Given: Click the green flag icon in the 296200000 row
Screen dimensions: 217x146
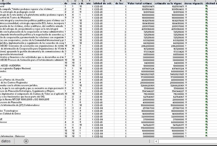Looking at the screenshot, I should click(206, 46).
